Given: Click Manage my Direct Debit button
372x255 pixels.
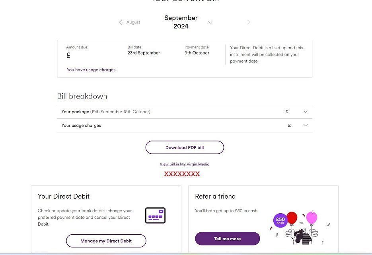Looking at the screenshot, I should click(x=106, y=241).
